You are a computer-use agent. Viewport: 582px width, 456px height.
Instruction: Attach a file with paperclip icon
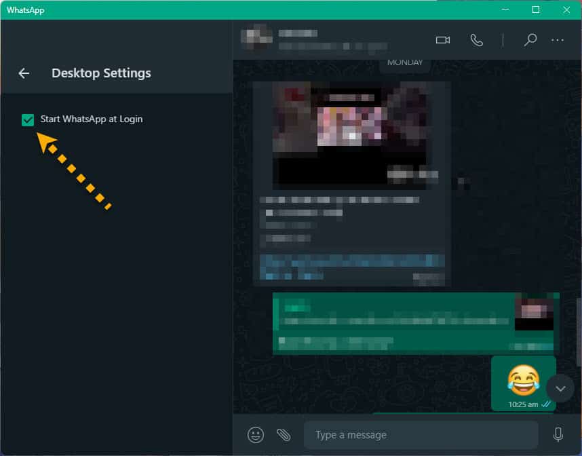284,435
